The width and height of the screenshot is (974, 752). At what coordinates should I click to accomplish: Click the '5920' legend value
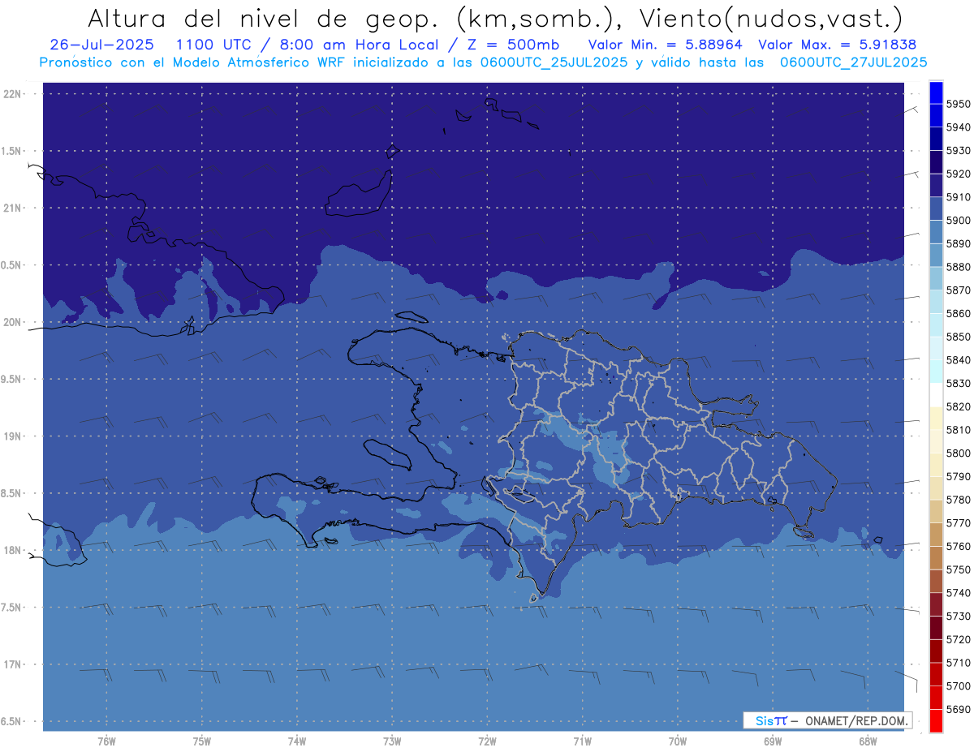[x=959, y=174]
